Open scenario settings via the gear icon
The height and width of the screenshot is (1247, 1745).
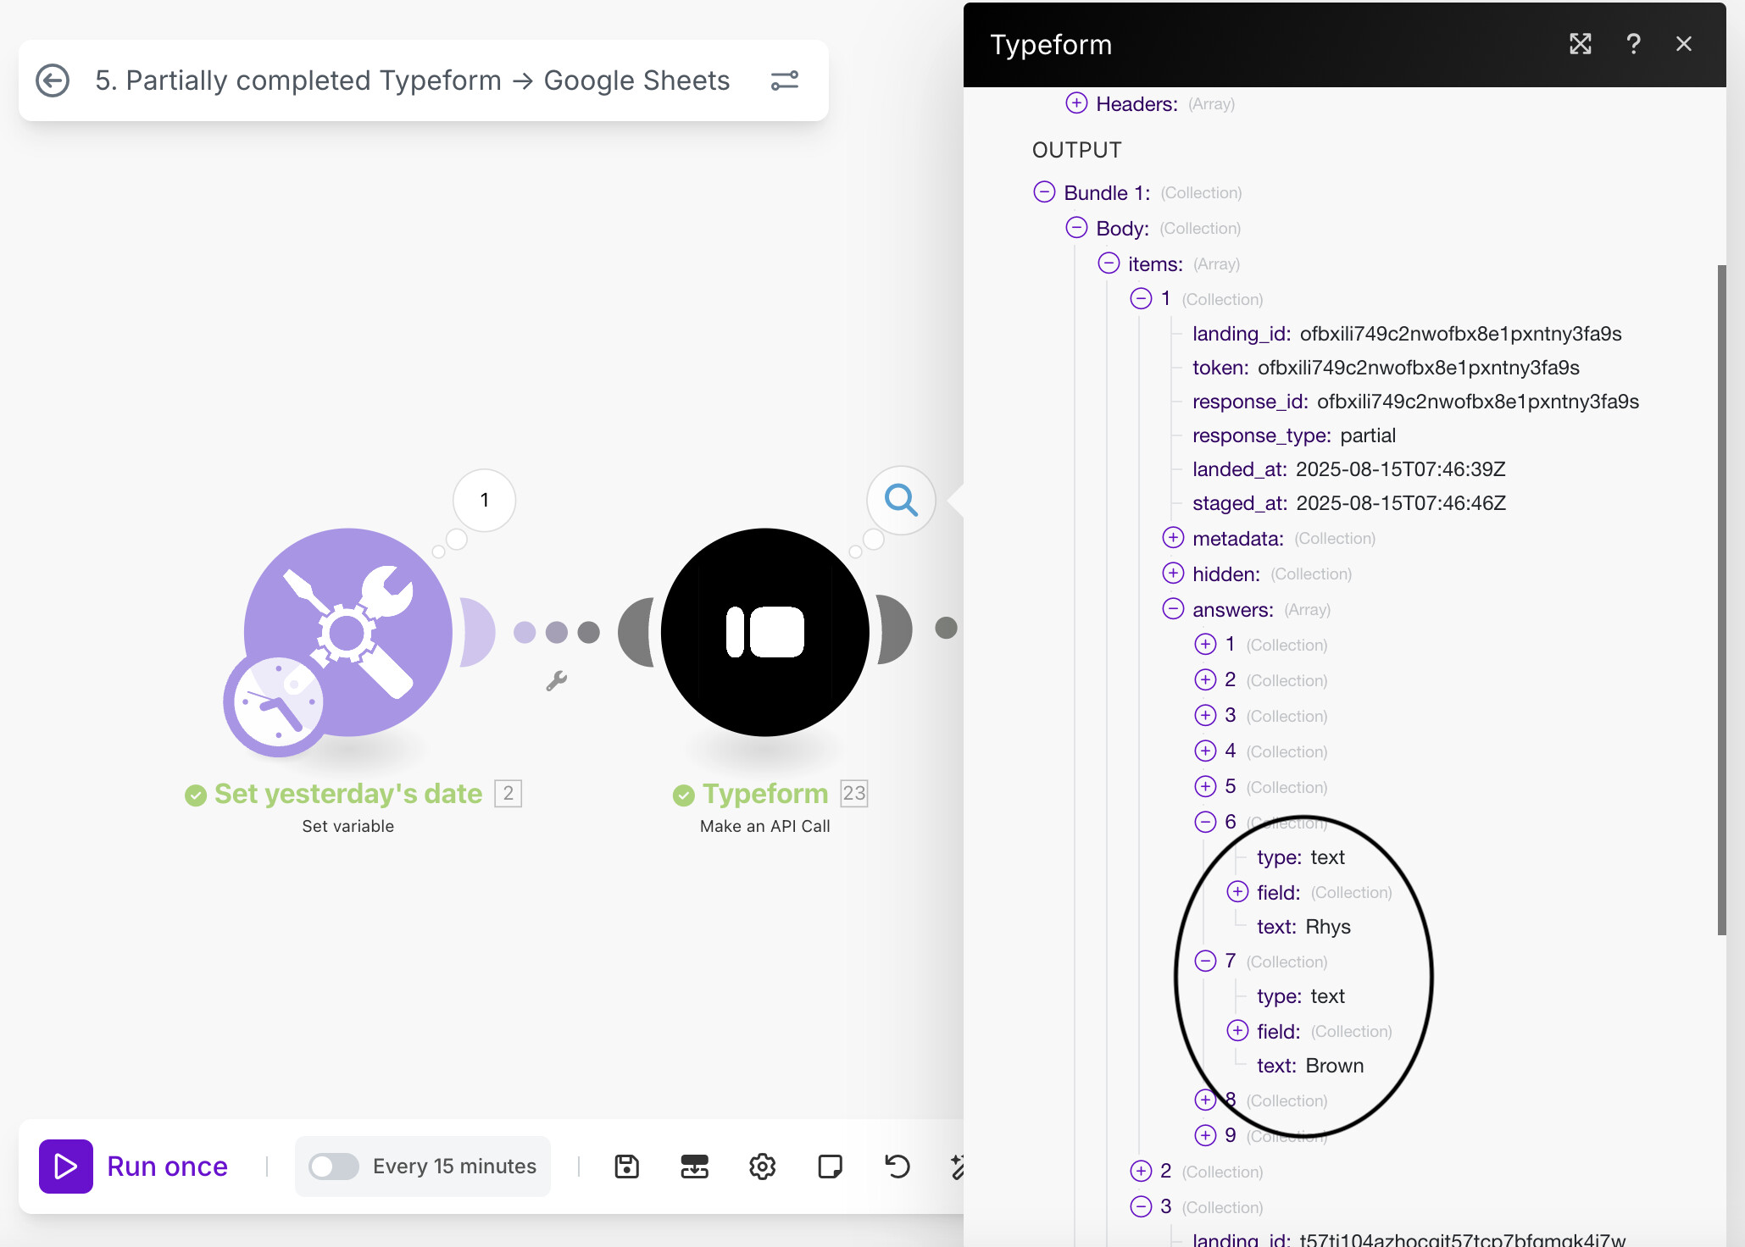(x=762, y=1167)
